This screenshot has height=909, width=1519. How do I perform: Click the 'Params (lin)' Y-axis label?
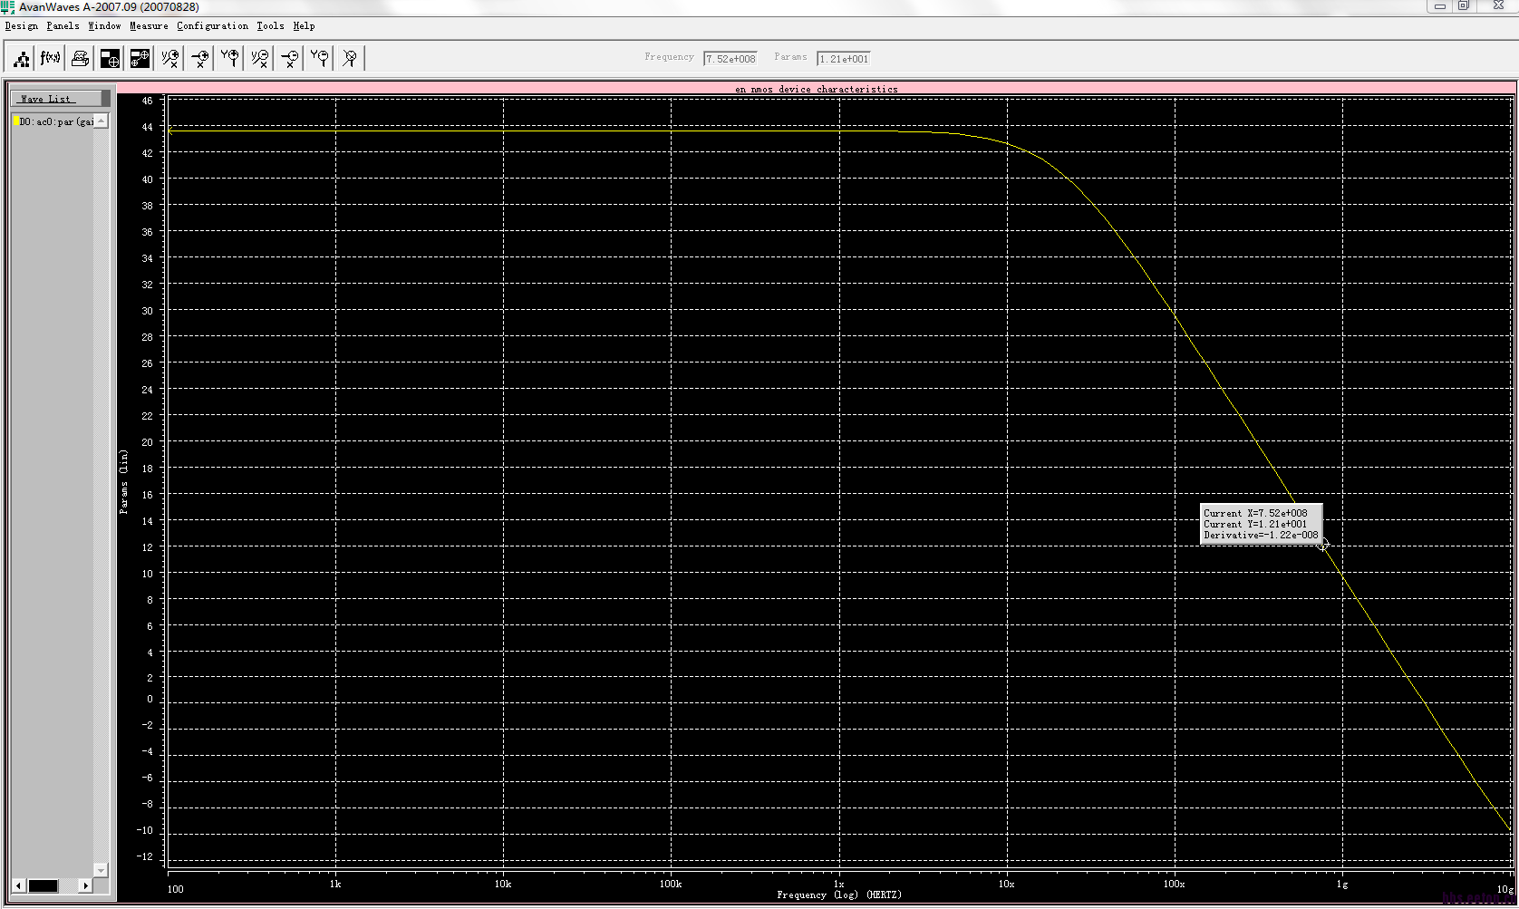click(123, 482)
